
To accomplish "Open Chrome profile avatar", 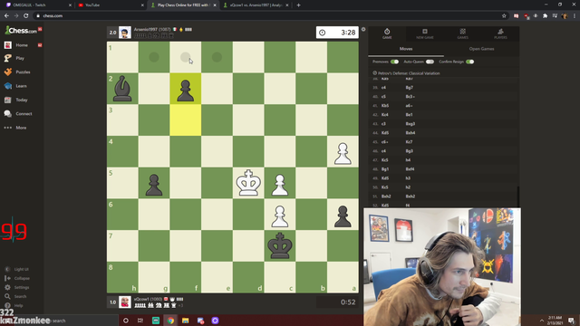I will pyautogui.click(x=565, y=15).
